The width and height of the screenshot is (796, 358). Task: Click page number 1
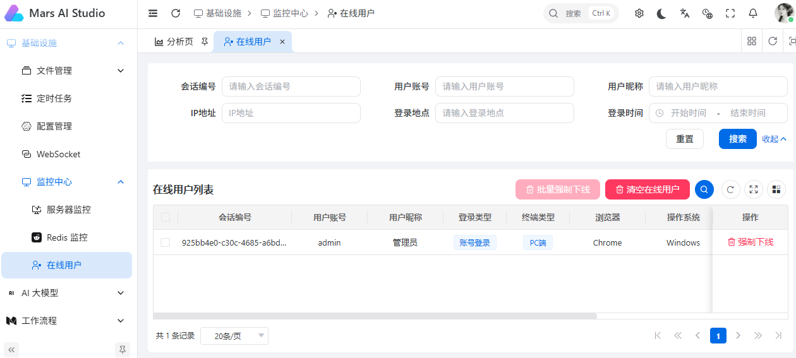718,336
